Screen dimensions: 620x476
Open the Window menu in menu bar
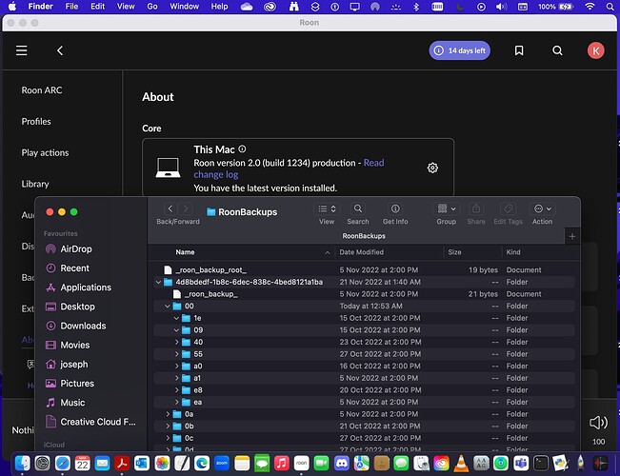point(184,7)
